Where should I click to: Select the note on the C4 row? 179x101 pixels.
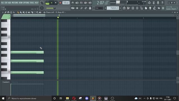tap(27, 72)
